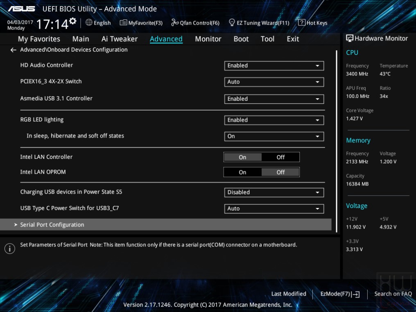This screenshot has width=416, height=312.
Task: Open MyFavorite(F3) menu
Action: click(x=141, y=23)
